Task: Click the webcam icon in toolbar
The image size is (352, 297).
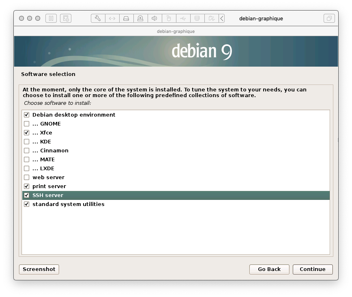Action: click(140, 18)
